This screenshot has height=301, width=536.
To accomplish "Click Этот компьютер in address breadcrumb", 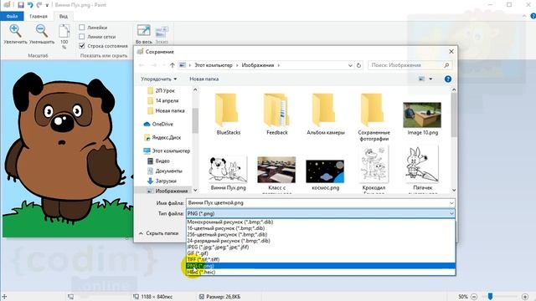I will point(214,65).
